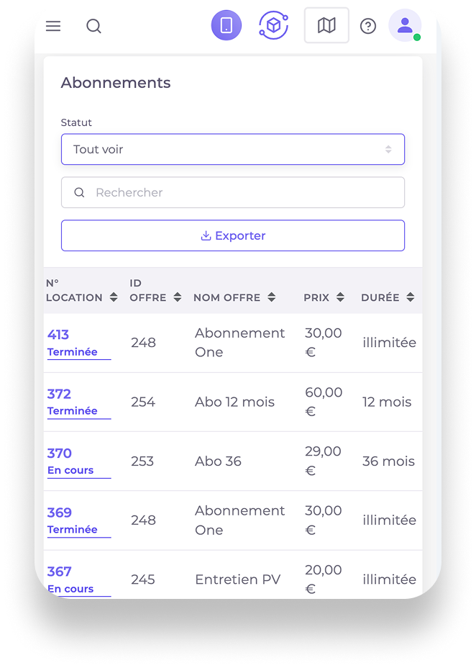Image resolution: width=476 pixels, height=668 pixels.
Task: Open the map view button
Action: (326, 26)
